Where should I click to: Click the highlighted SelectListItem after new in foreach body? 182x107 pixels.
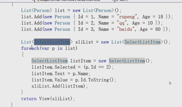[127, 61]
